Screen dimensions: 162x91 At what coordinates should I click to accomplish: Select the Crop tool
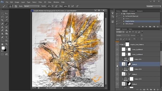[x=2, y=20]
